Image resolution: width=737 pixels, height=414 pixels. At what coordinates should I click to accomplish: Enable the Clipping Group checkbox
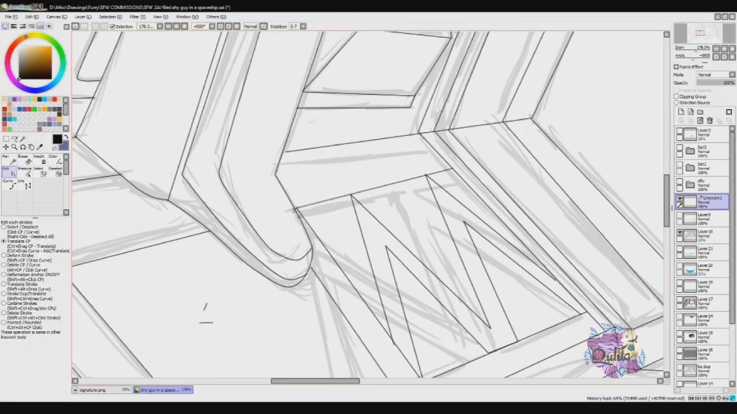point(676,97)
